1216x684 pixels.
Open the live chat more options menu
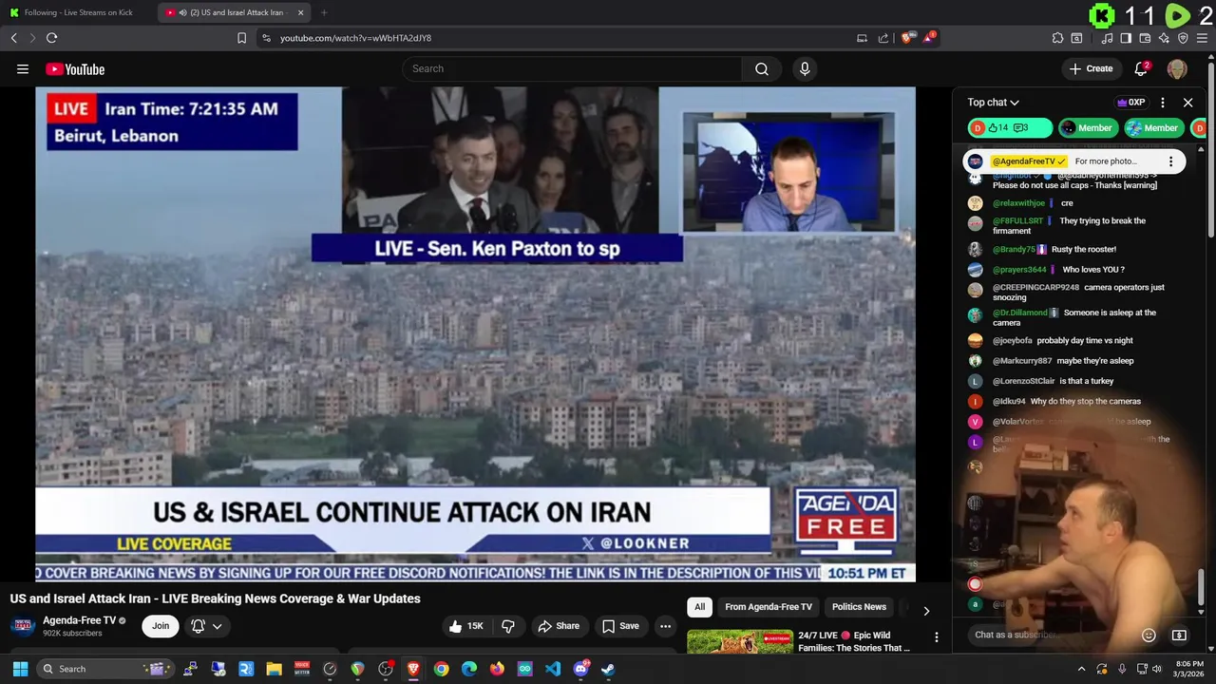pyautogui.click(x=1162, y=103)
